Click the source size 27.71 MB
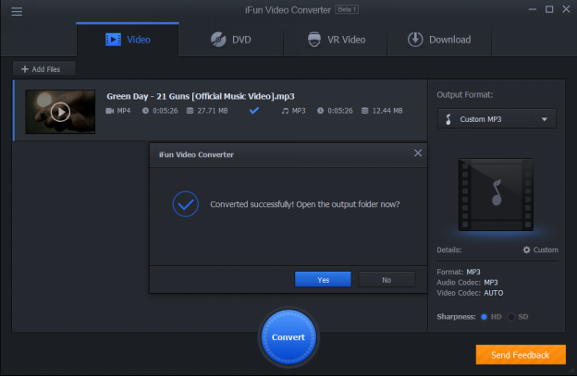The image size is (577, 377). 213,111
